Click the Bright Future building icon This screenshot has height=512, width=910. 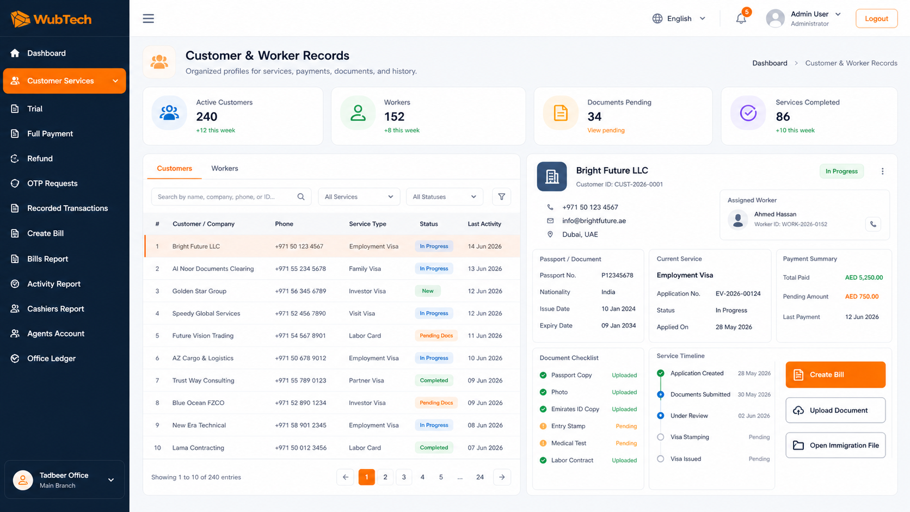552,176
